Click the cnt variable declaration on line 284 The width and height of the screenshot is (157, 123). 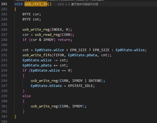(36, 19)
